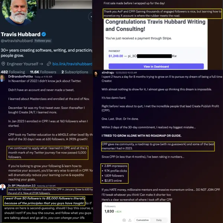This screenshot has height=223, width=223.
Task: Click Dr. BP Metabolism 2.0 avatar
Action: coord(3,187)
